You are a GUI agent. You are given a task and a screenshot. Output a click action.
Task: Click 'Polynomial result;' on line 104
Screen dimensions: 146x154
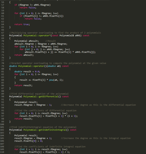(x=26, y=135)
